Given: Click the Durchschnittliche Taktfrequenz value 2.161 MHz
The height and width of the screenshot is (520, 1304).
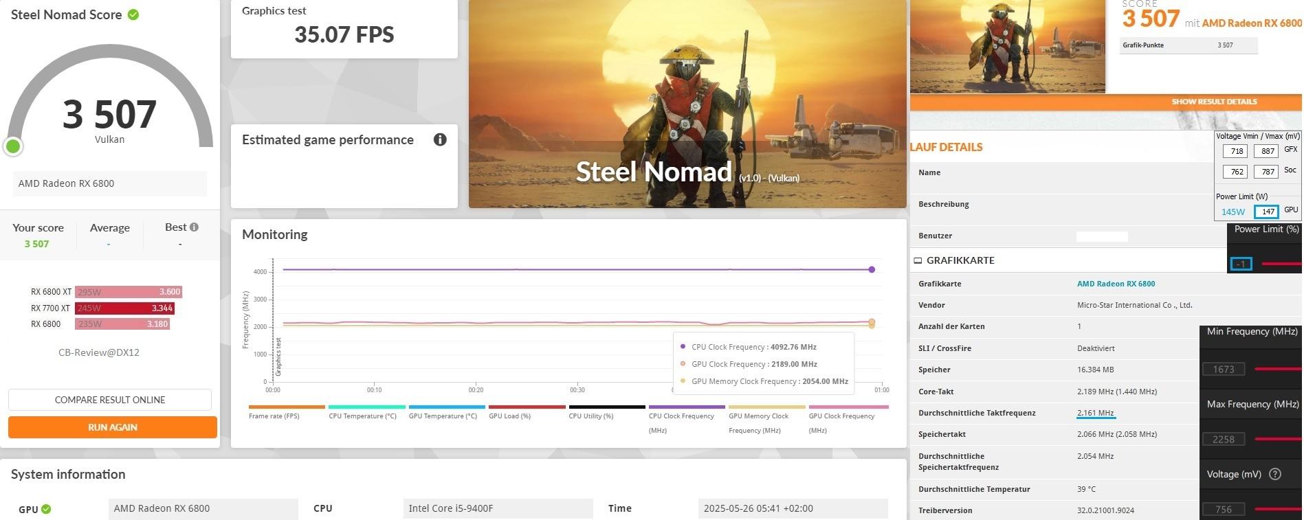Looking at the screenshot, I should [x=1096, y=413].
